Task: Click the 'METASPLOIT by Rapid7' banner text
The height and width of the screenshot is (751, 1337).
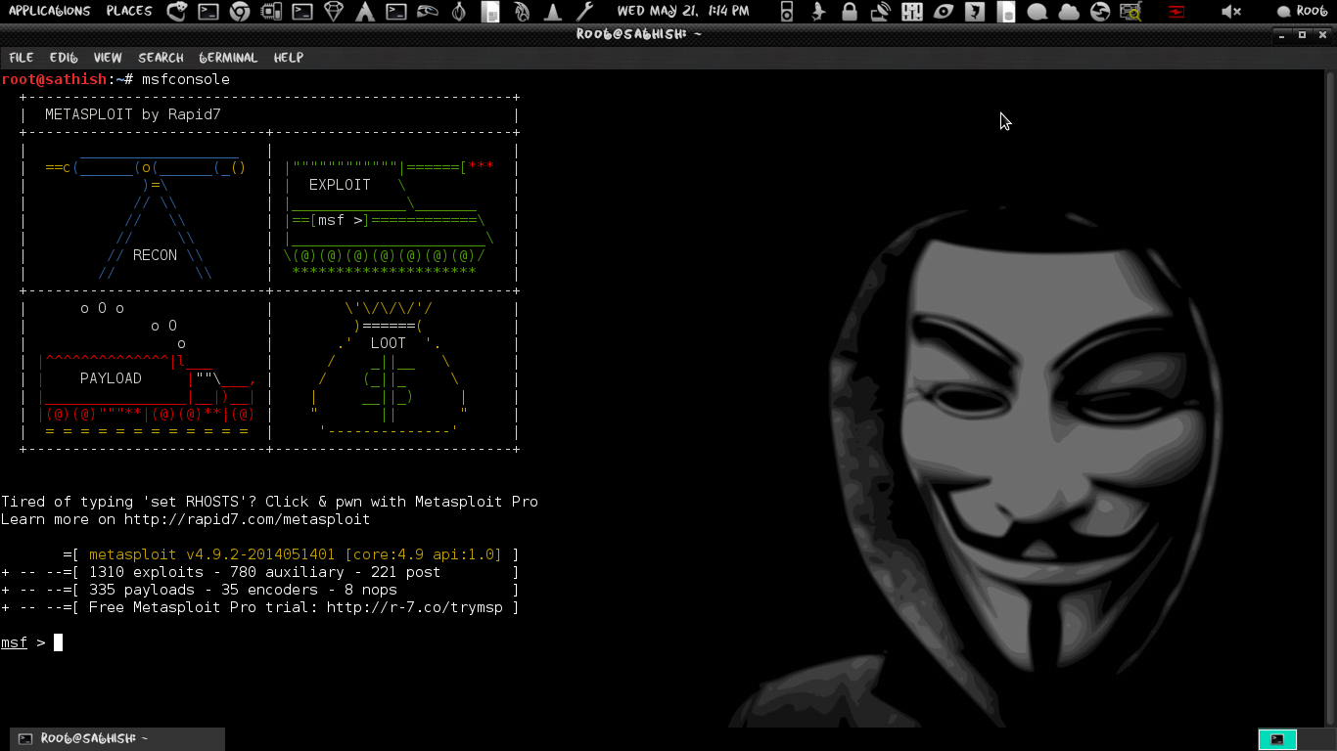Action: click(x=133, y=114)
